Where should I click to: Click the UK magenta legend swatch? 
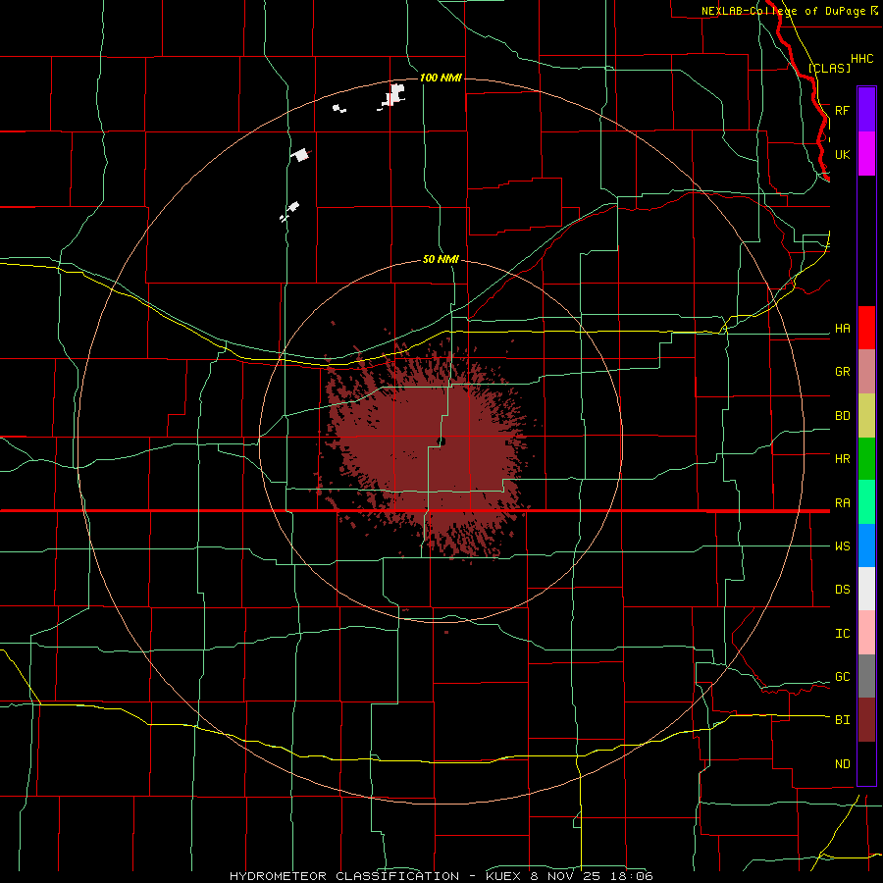866,154
